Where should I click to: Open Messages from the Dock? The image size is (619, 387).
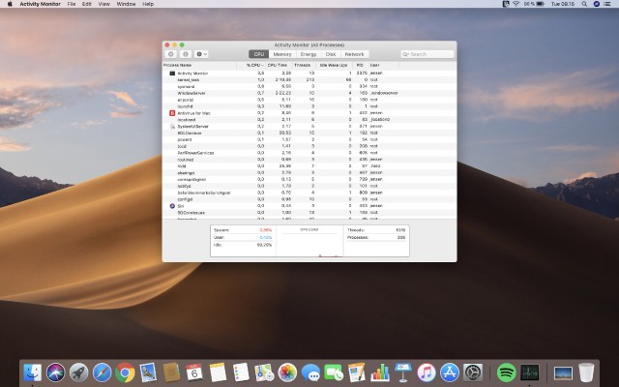[310, 372]
